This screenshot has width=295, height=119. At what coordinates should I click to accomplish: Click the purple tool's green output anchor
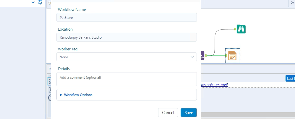206,55
